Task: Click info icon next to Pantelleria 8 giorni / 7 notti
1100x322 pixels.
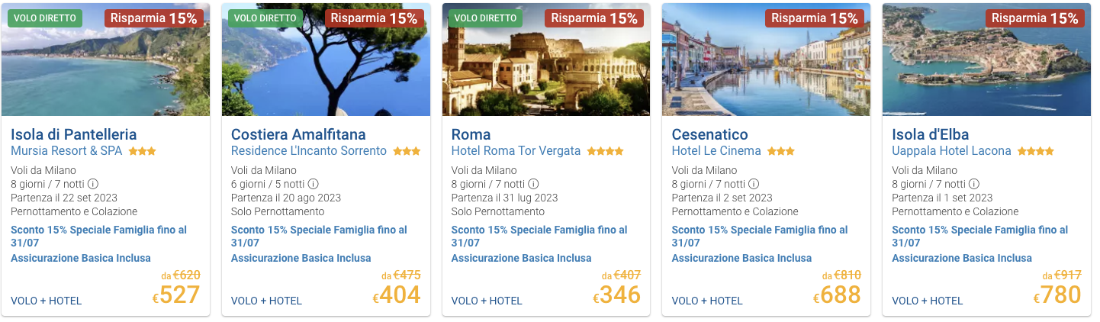Action: tap(93, 184)
